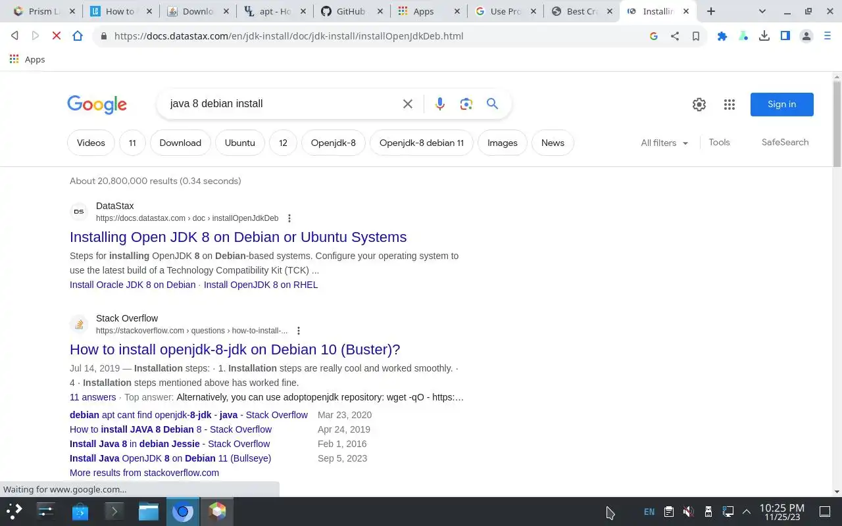Image resolution: width=842 pixels, height=526 pixels.
Task: Select the Download filter chip
Action: pyautogui.click(x=180, y=143)
